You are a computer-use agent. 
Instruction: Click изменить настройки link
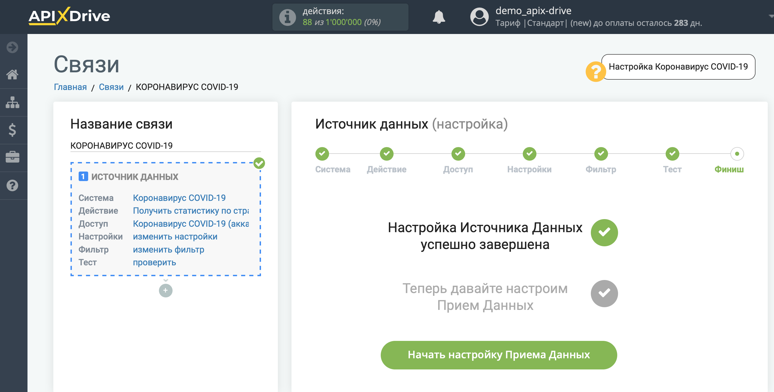[x=175, y=237]
